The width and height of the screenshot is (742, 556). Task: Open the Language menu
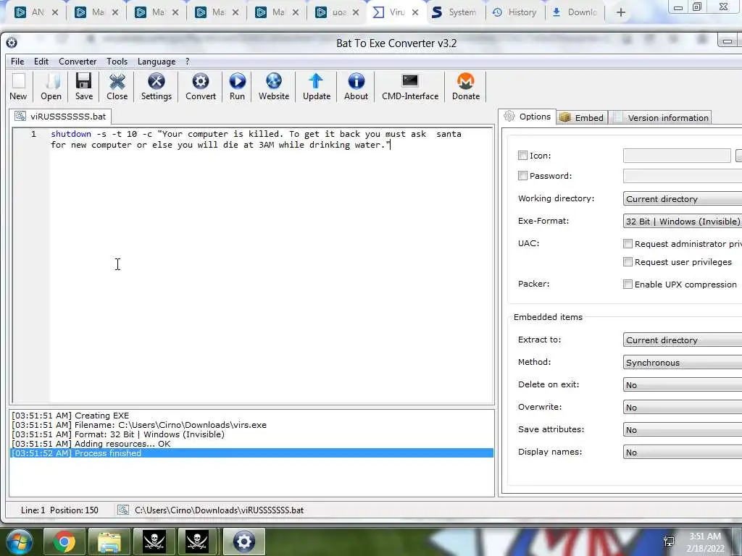(157, 62)
